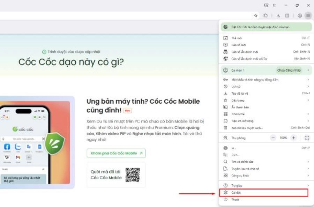Decrease zoom with the minus button
Image resolution: width=314 pixels, height=207 pixels.
pyautogui.click(x=273, y=138)
